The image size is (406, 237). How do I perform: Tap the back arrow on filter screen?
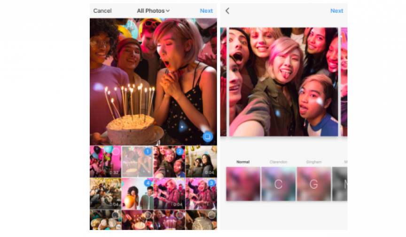[x=227, y=11]
